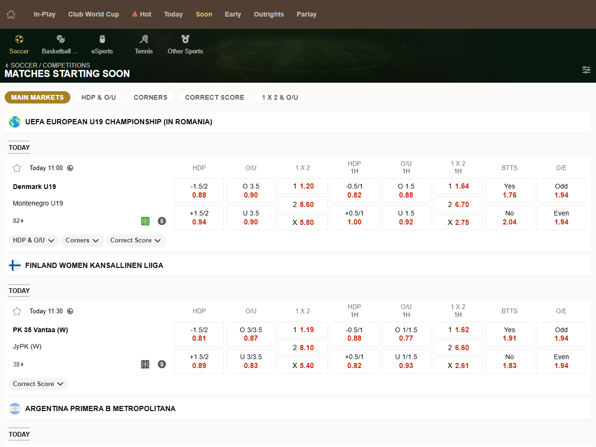This screenshot has width=596, height=447.
Task: Select the Corners filter pill at top
Action: [x=151, y=97]
